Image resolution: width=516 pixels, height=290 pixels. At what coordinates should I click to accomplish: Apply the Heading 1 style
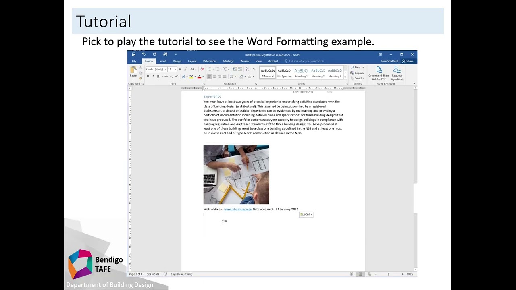coord(301,72)
